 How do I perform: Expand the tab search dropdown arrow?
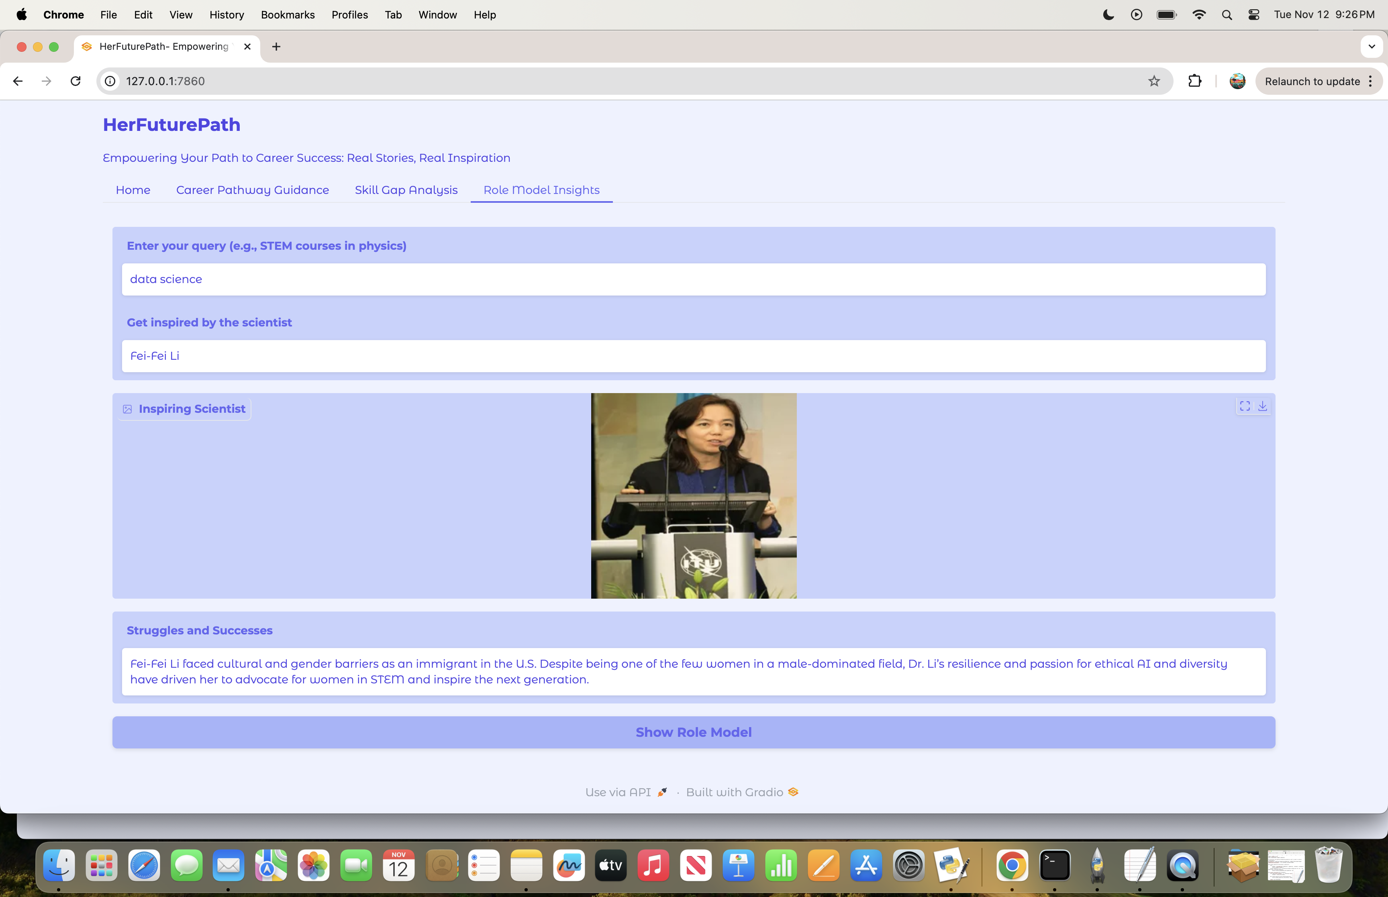point(1371,47)
